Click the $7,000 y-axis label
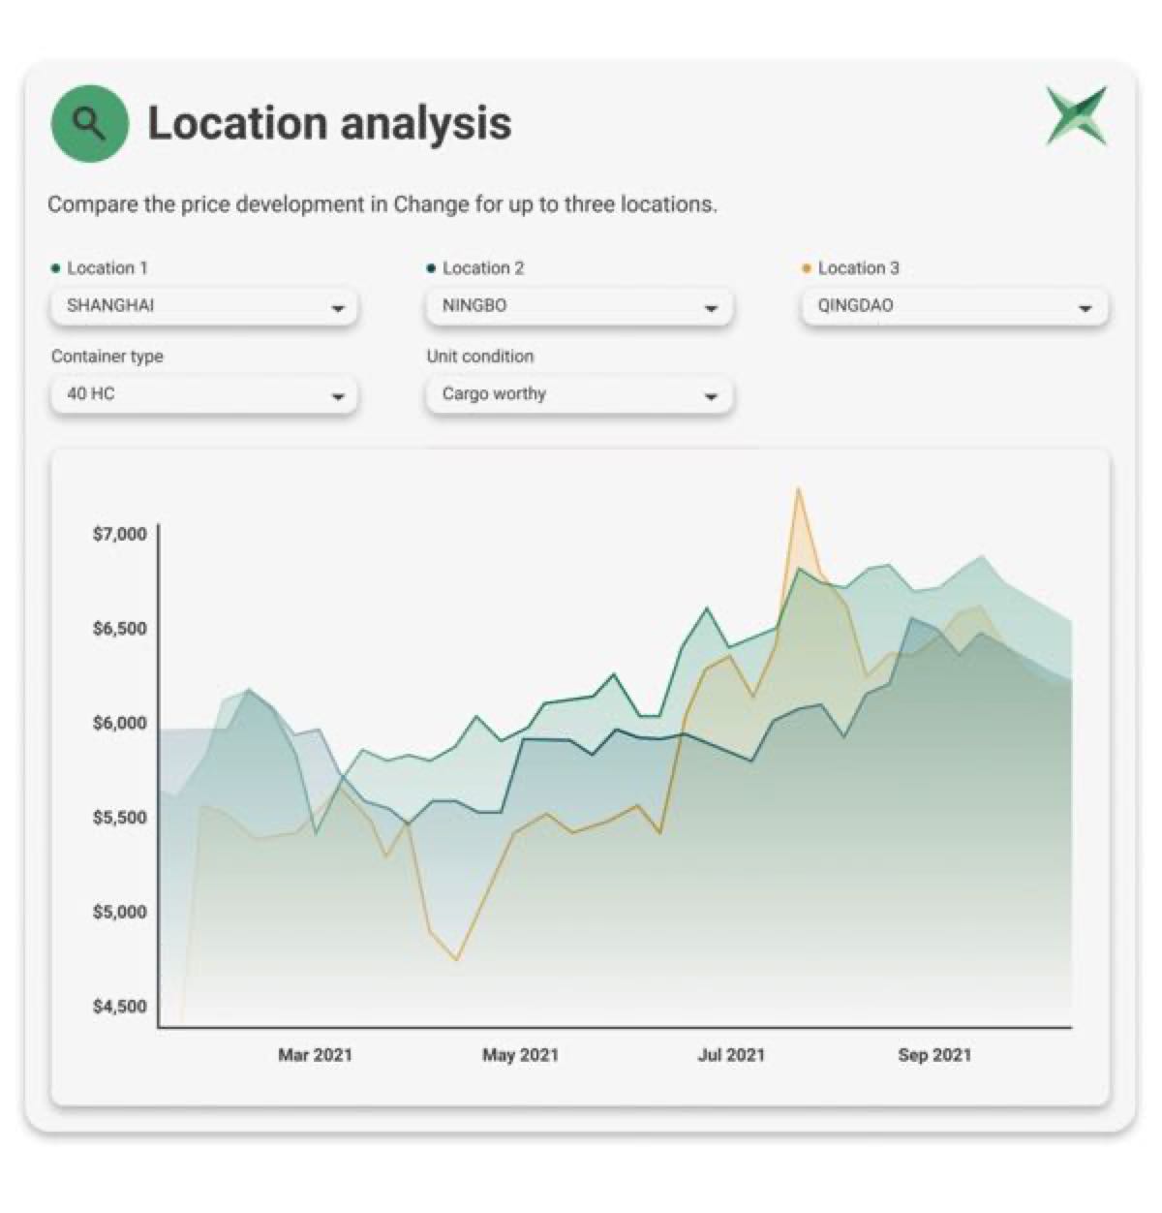This screenshot has height=1213, width=1162. (119, 534)
